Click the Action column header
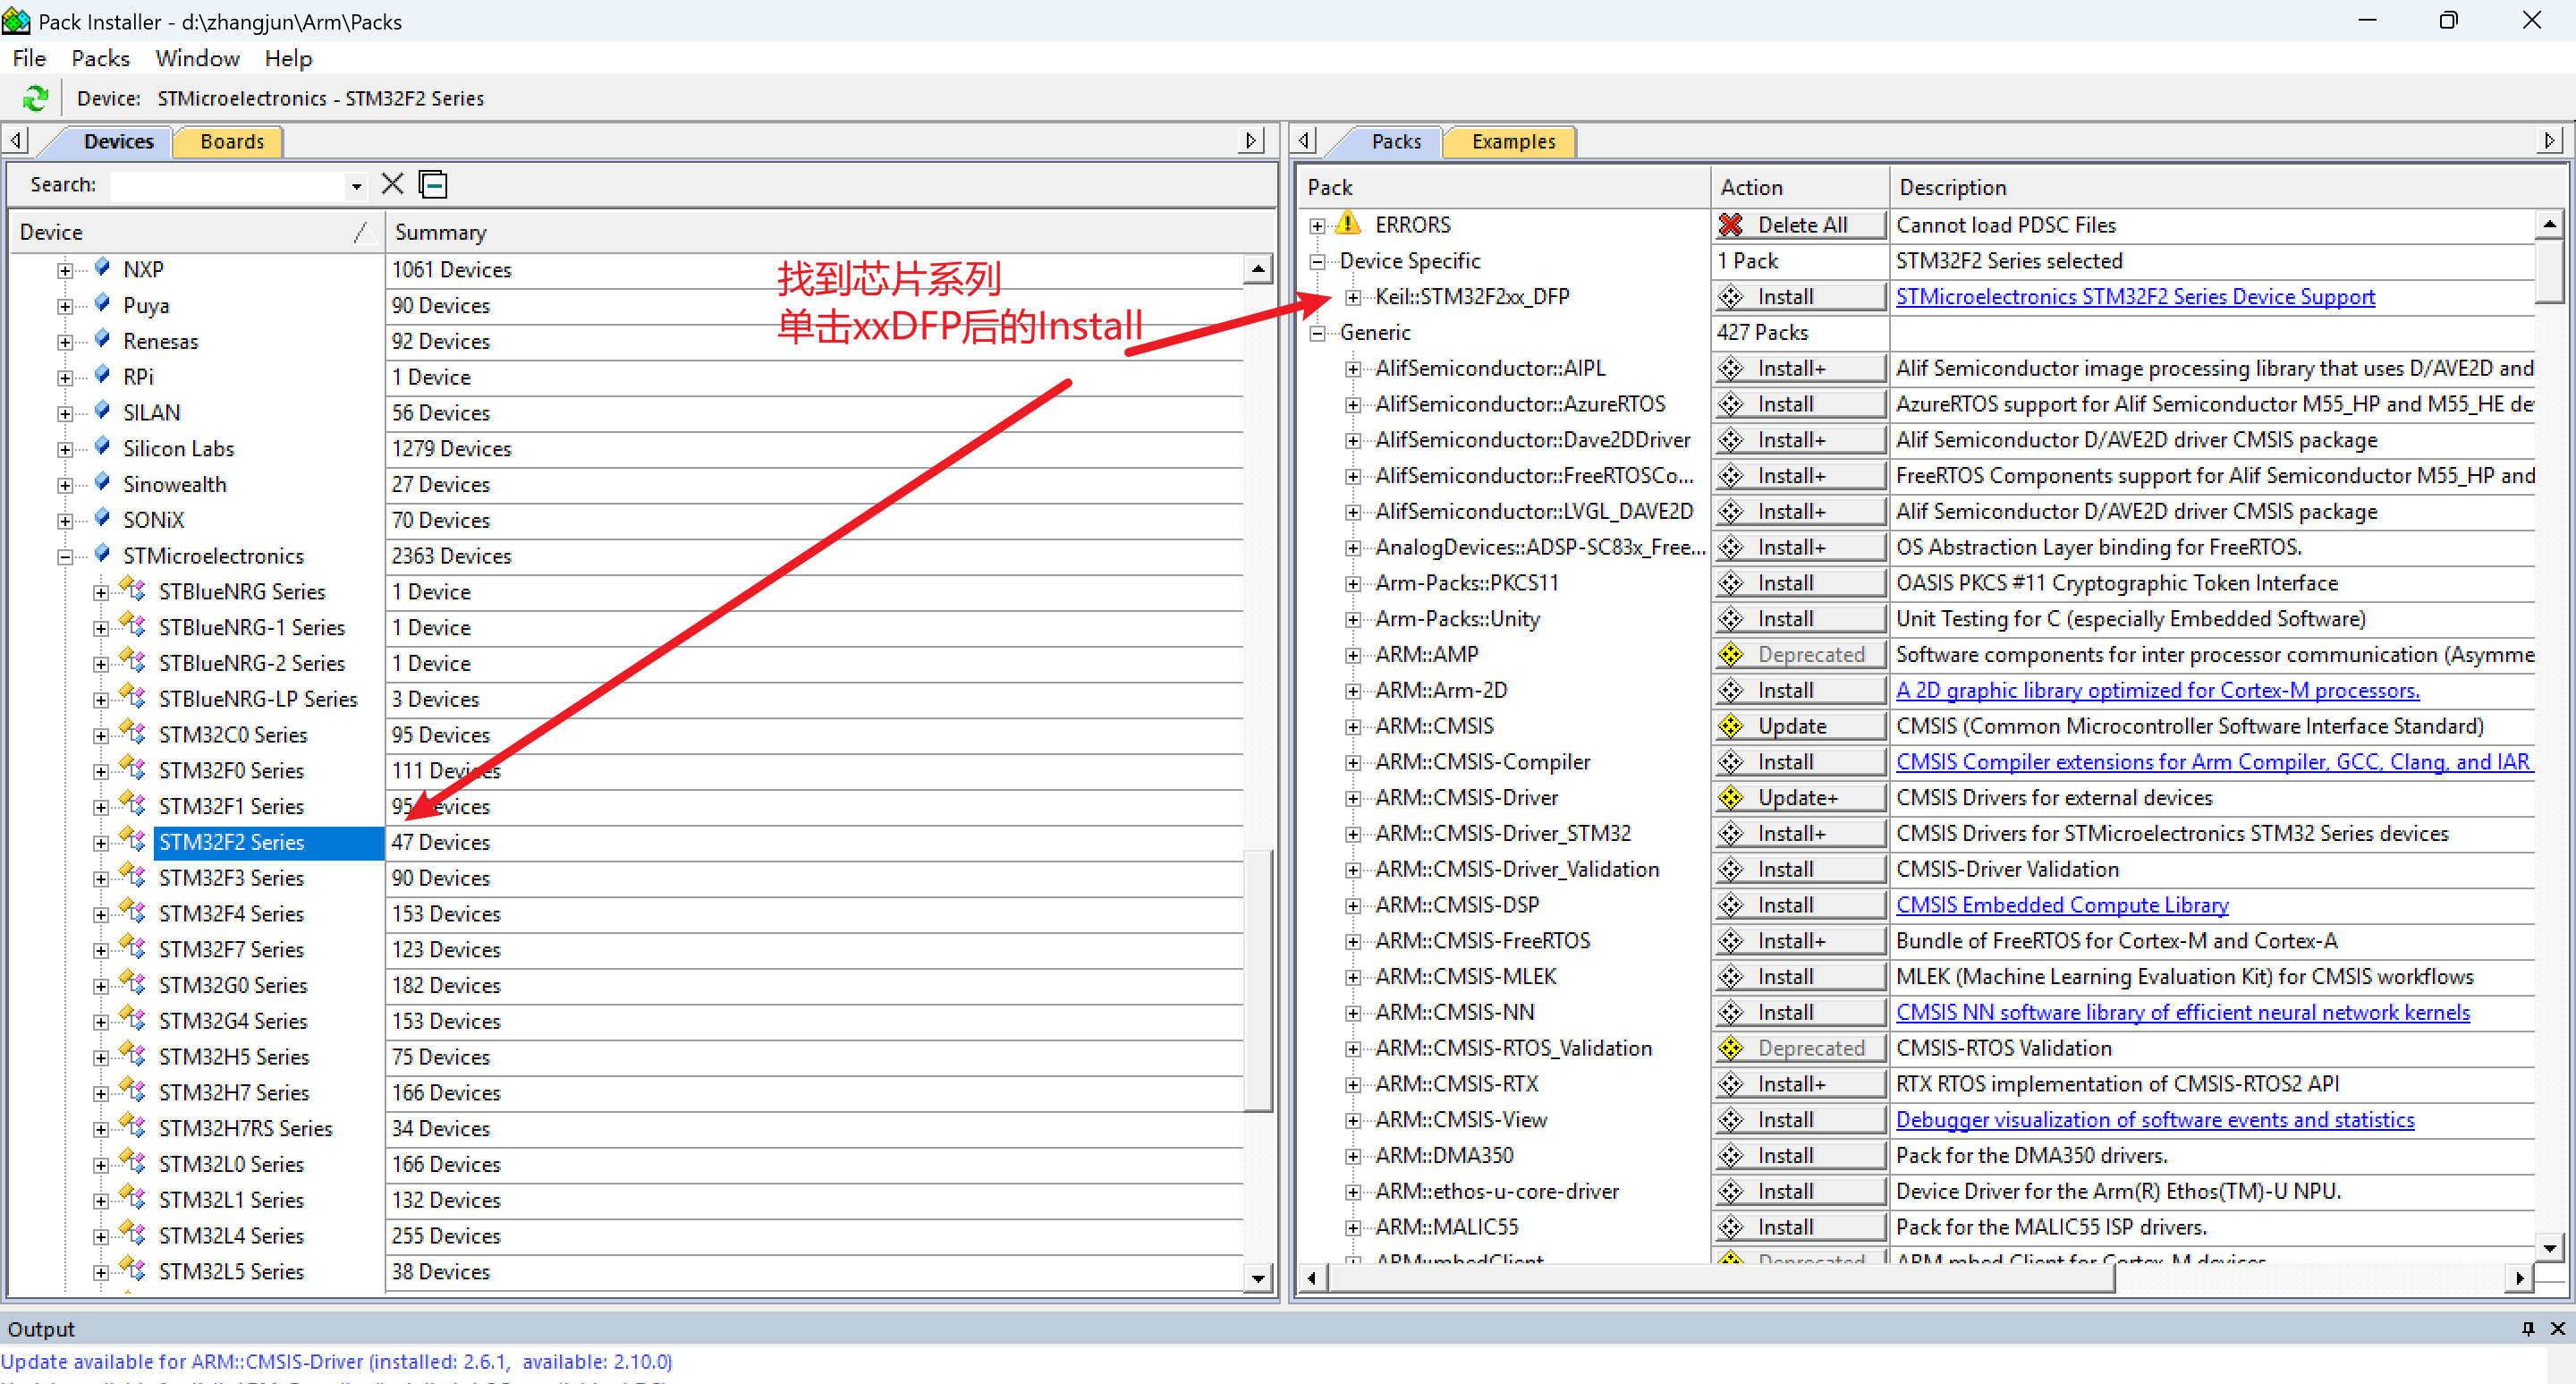This screenshot has height=1384, width=2576. coord(1799,187)
